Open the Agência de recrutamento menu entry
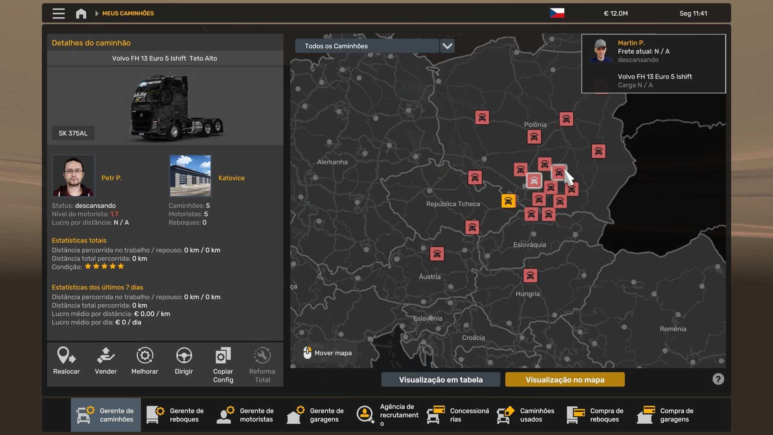Screen dimensions: 773x435 [x=386, y=414]
